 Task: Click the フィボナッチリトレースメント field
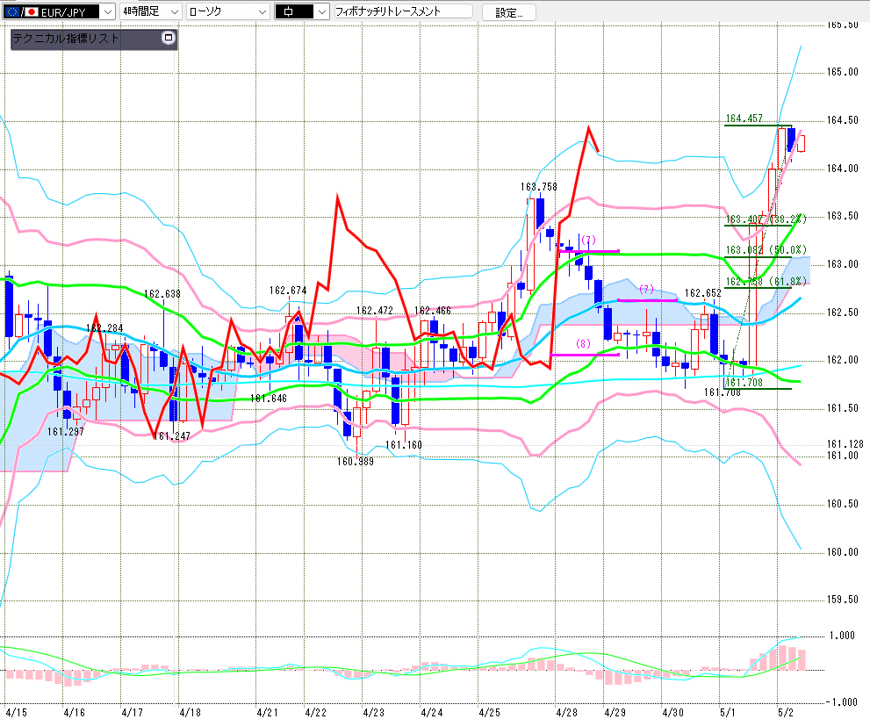(x=403, y=11)
